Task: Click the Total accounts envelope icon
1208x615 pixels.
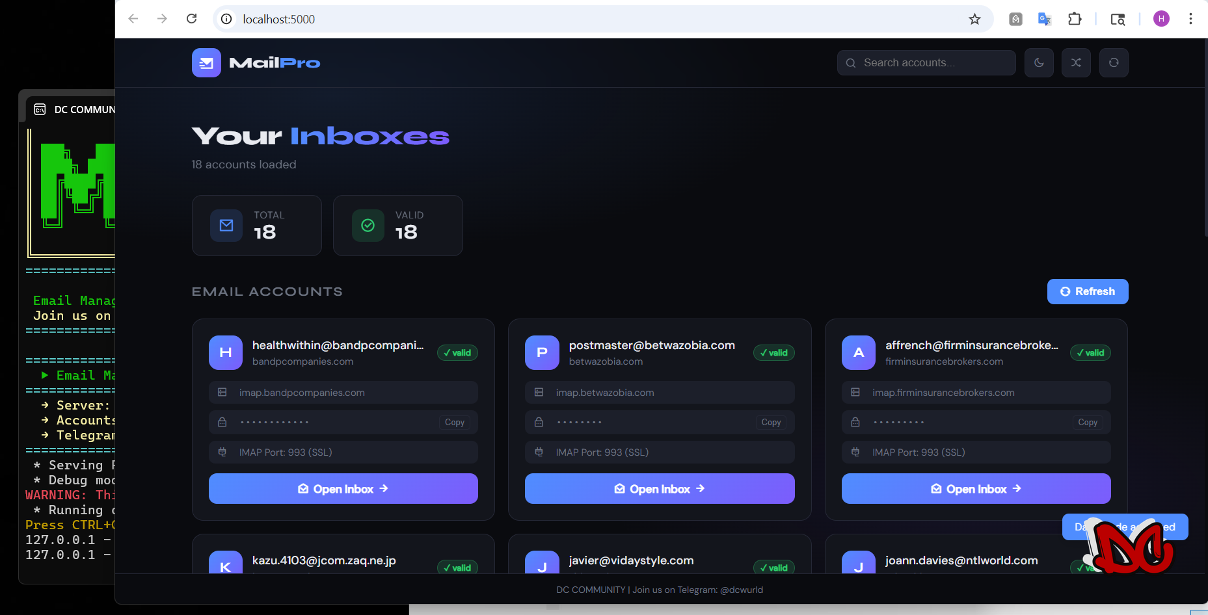Action: pos(226,226)
